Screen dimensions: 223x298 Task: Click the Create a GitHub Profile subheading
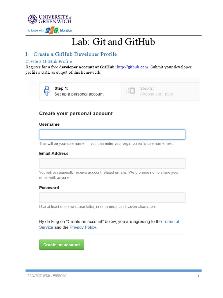click(48, 61)
